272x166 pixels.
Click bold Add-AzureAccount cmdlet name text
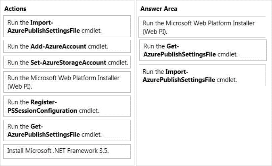point(58,46)
